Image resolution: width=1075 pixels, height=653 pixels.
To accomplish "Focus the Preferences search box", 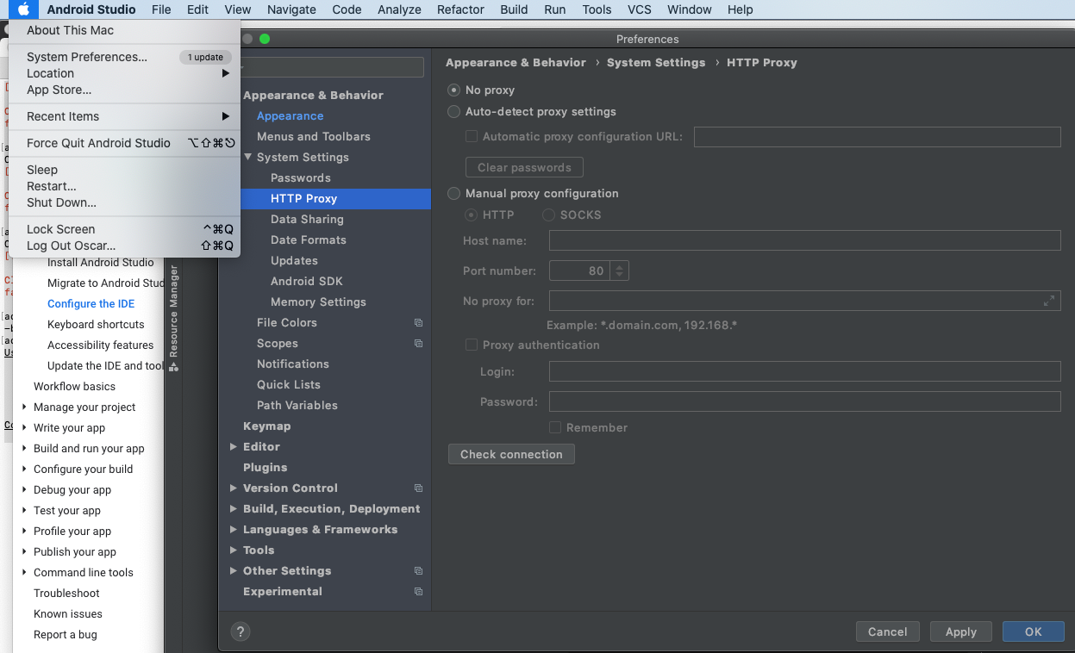I will 332,66.
